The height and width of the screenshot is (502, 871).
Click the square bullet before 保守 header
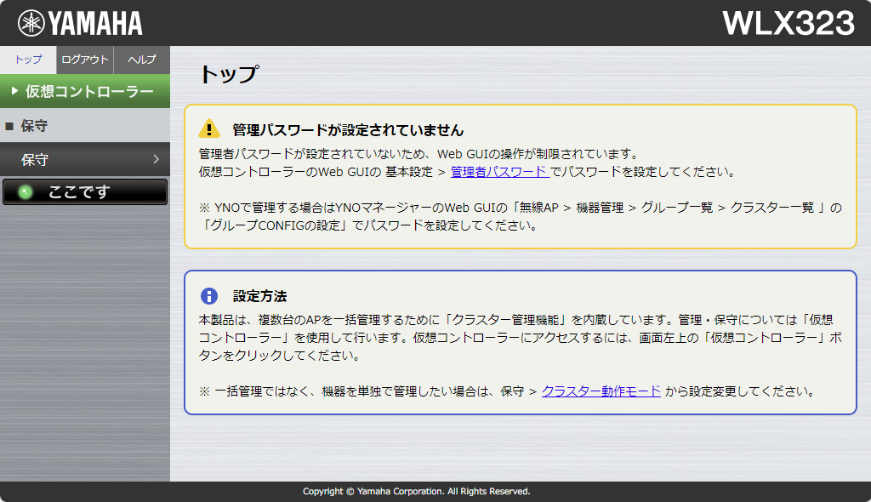pos(9,126)
